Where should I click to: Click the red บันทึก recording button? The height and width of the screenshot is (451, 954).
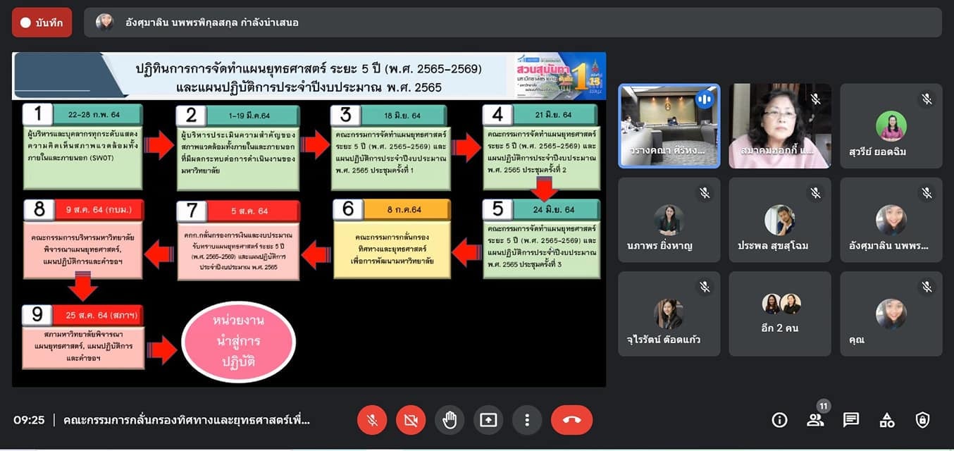click(42, 23)
